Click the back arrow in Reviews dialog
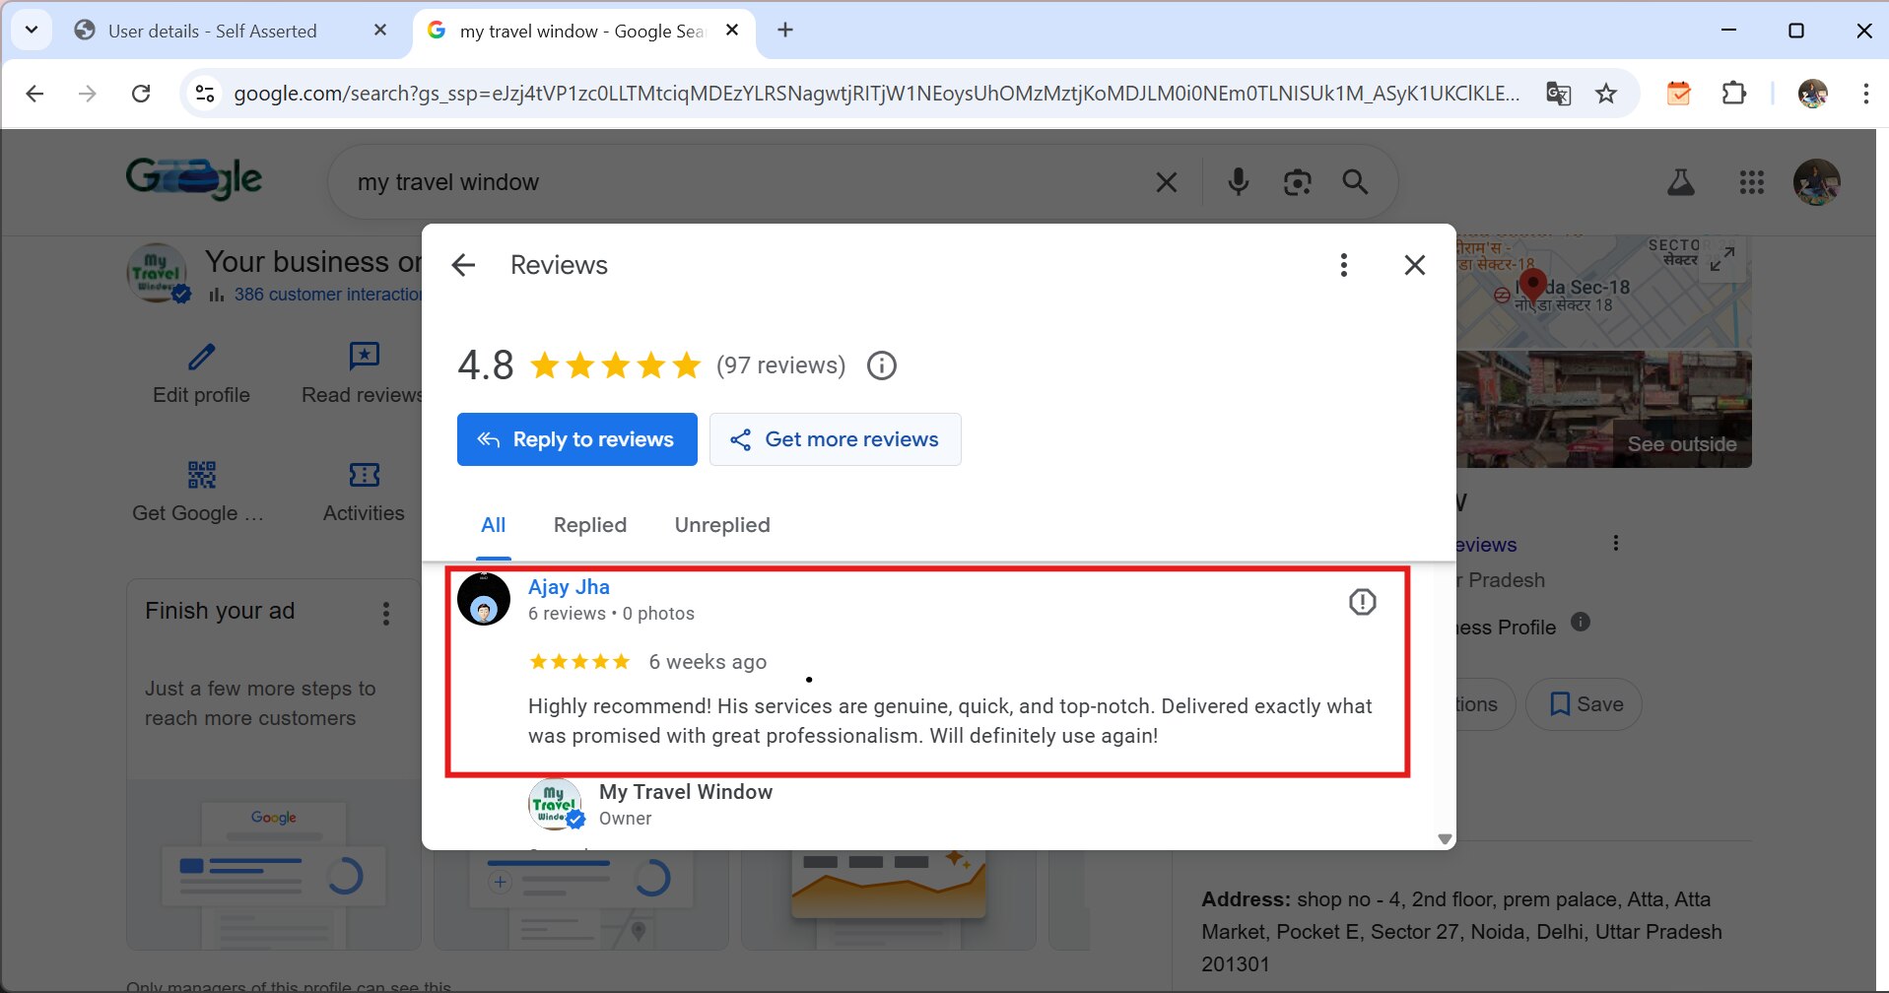The width and height of the screenshot is (1889, 993). (463, 265)
